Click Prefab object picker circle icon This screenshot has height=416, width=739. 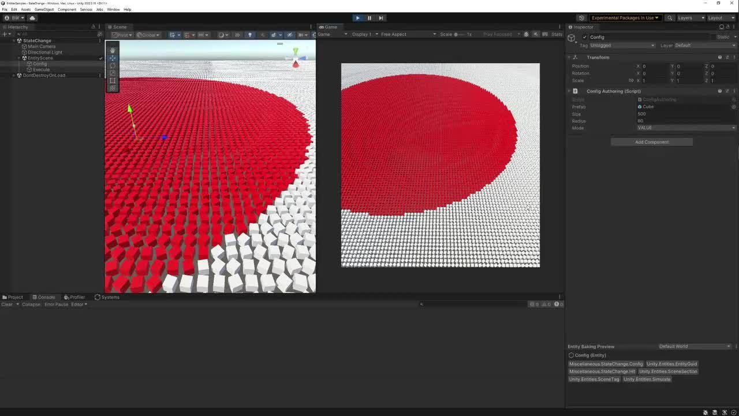734,107
